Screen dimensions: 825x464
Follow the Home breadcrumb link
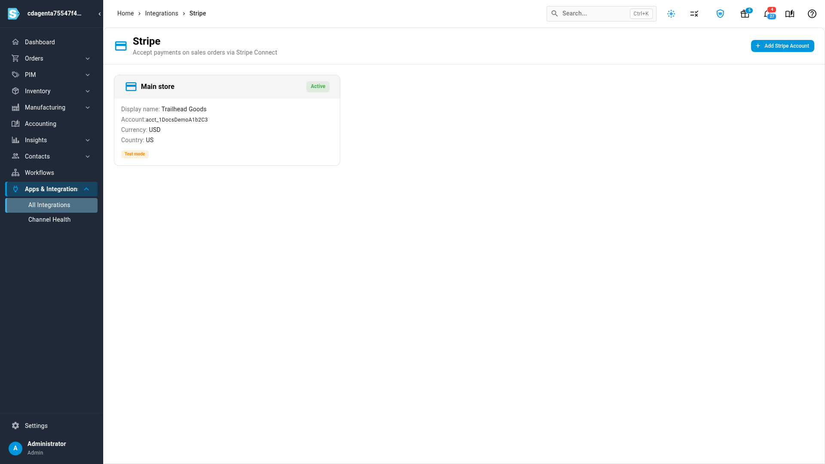coord(125,13)
